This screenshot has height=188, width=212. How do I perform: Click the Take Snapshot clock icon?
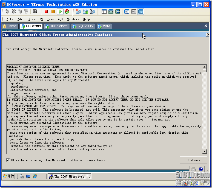(x=78, y=12)
